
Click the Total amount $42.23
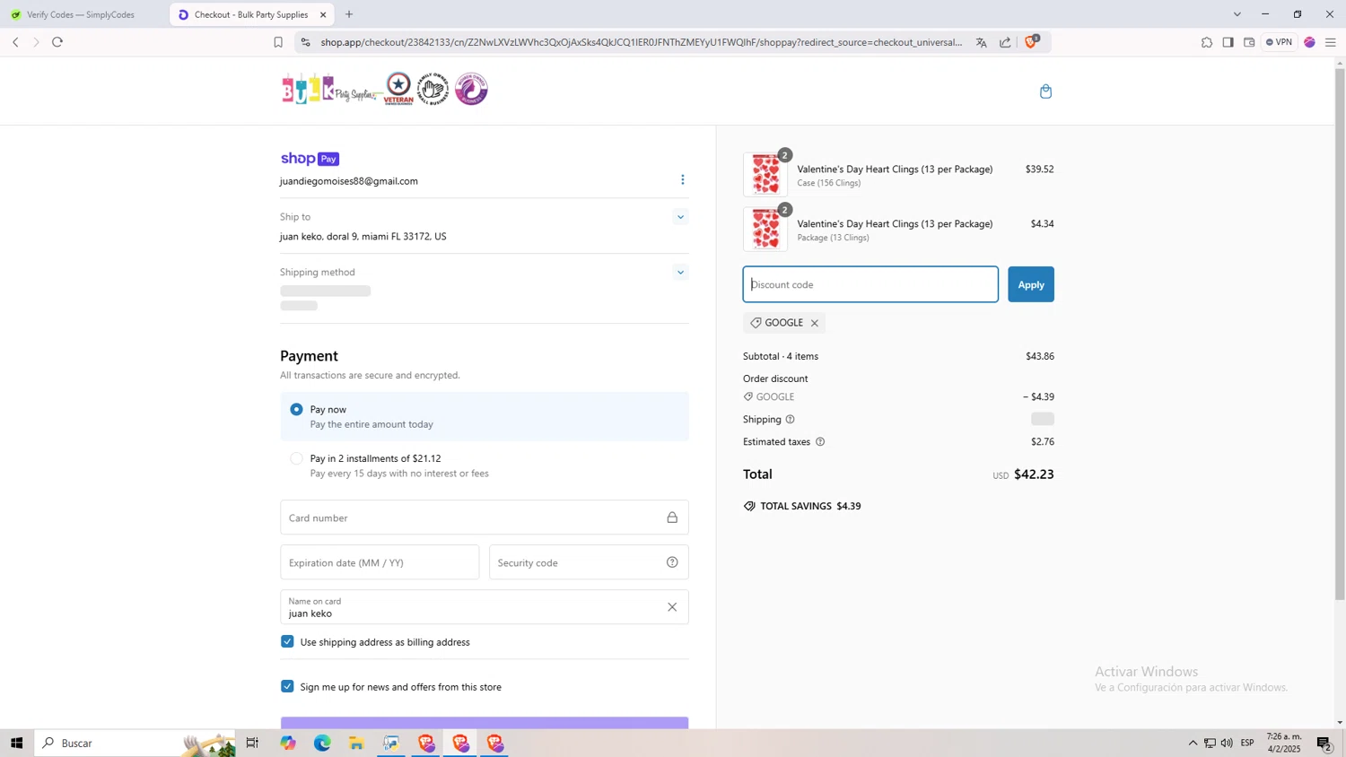tap(1034, 474)
